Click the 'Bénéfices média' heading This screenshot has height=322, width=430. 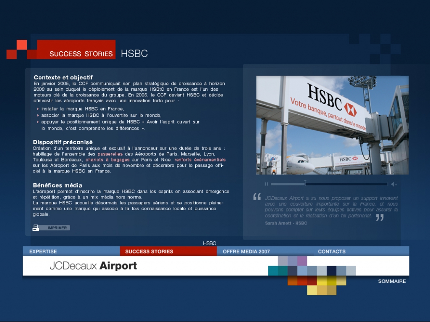57,185
